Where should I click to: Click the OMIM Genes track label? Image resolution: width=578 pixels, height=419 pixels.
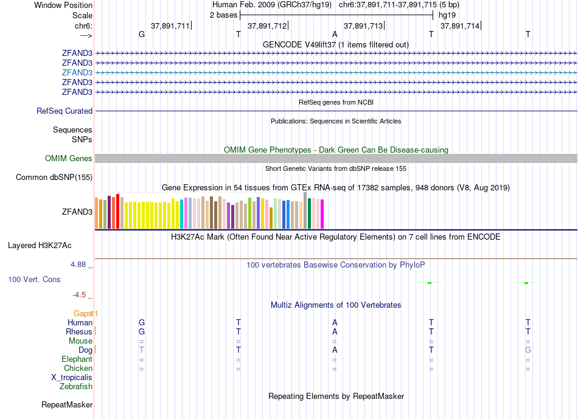click(x=69, y=159)
